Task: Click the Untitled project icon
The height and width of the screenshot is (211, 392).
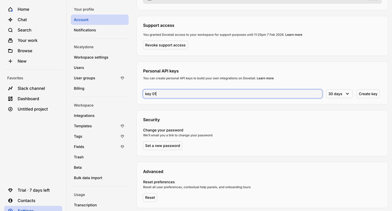Action: (x=10, y=109)
